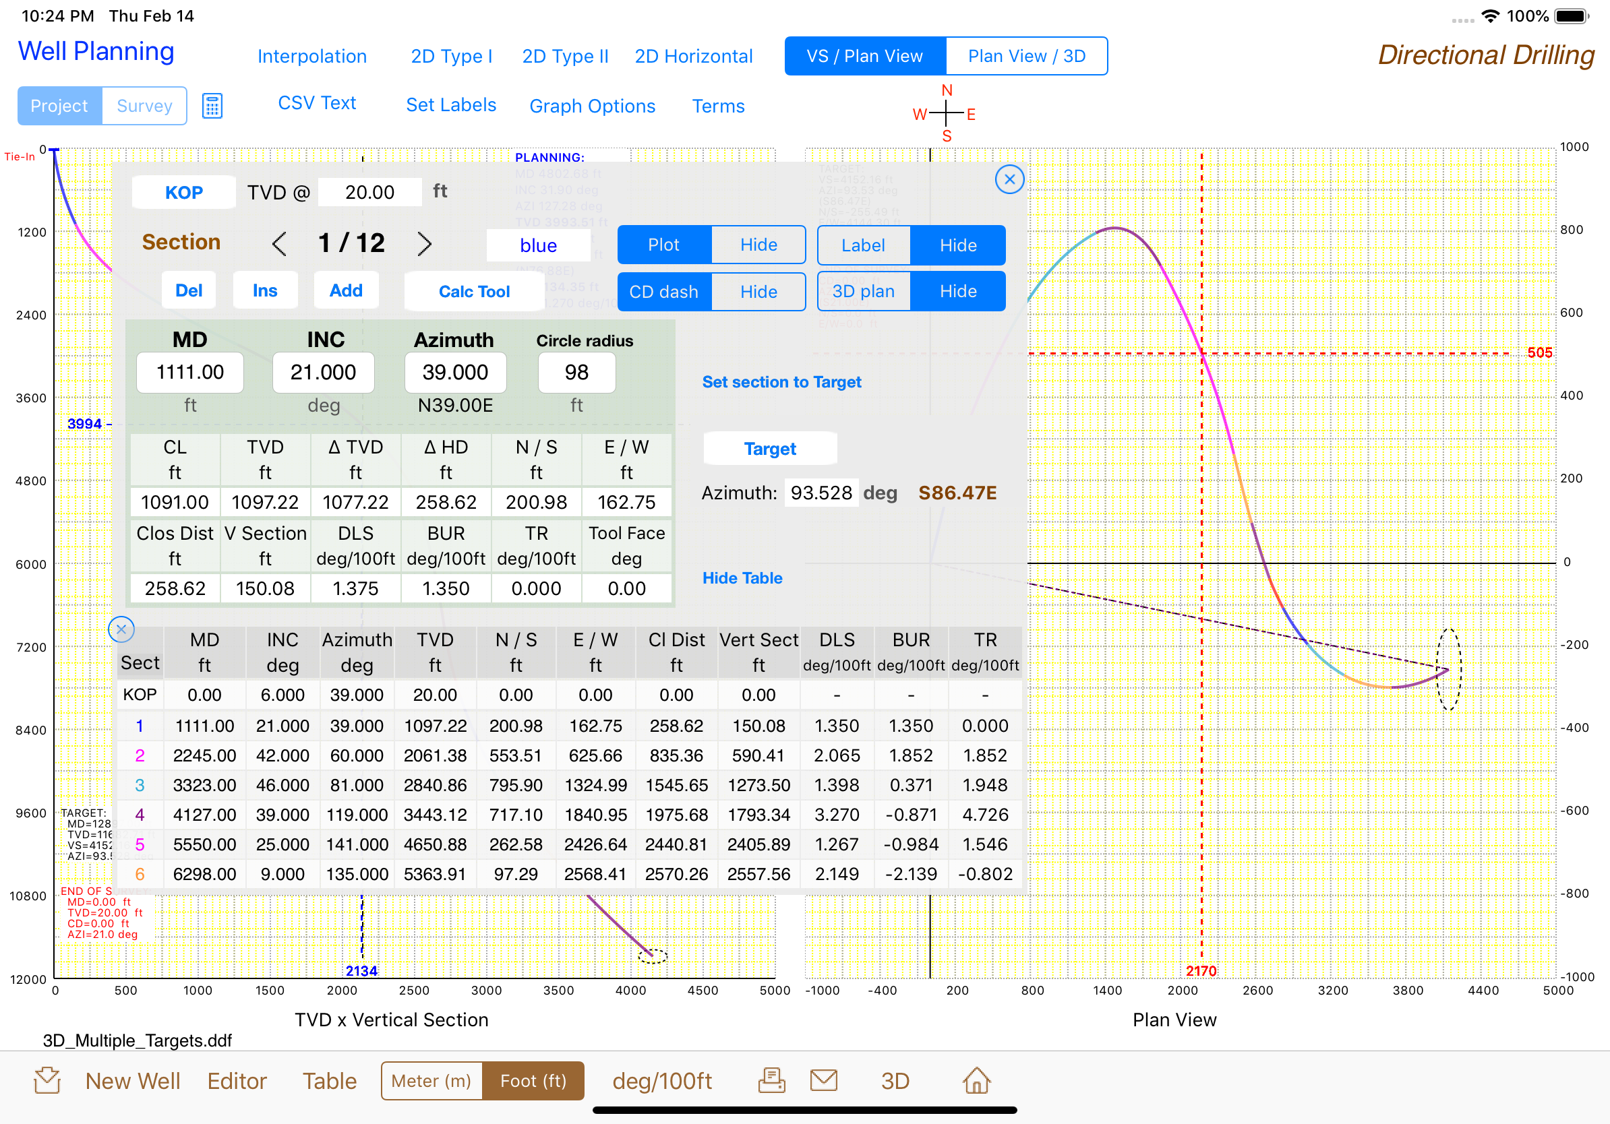The image size is (1610, 1124).
Task: Click the email envelope icon
Action: point(823,1080)
